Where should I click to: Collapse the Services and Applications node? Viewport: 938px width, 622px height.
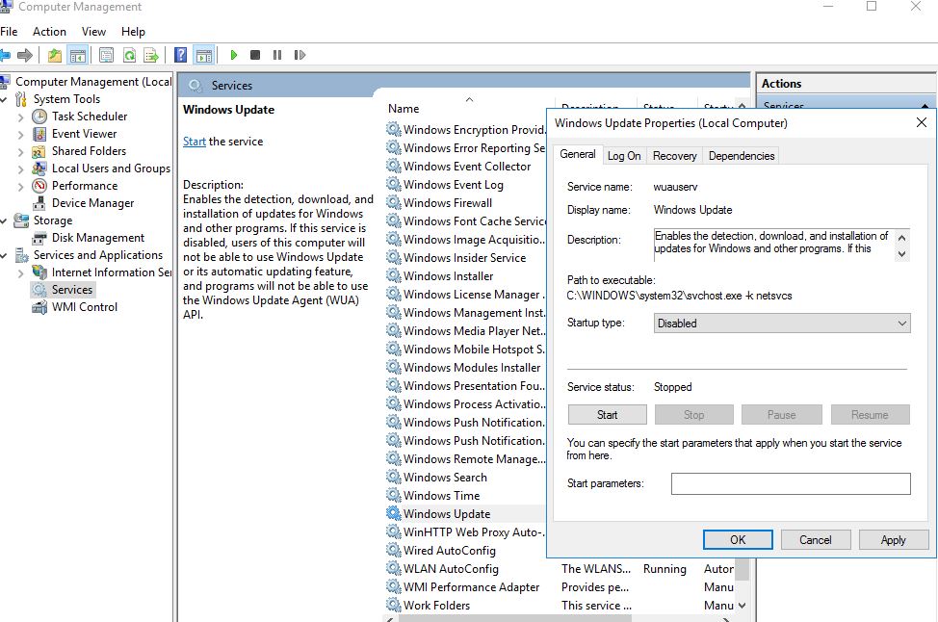click(x=4, y=255)
